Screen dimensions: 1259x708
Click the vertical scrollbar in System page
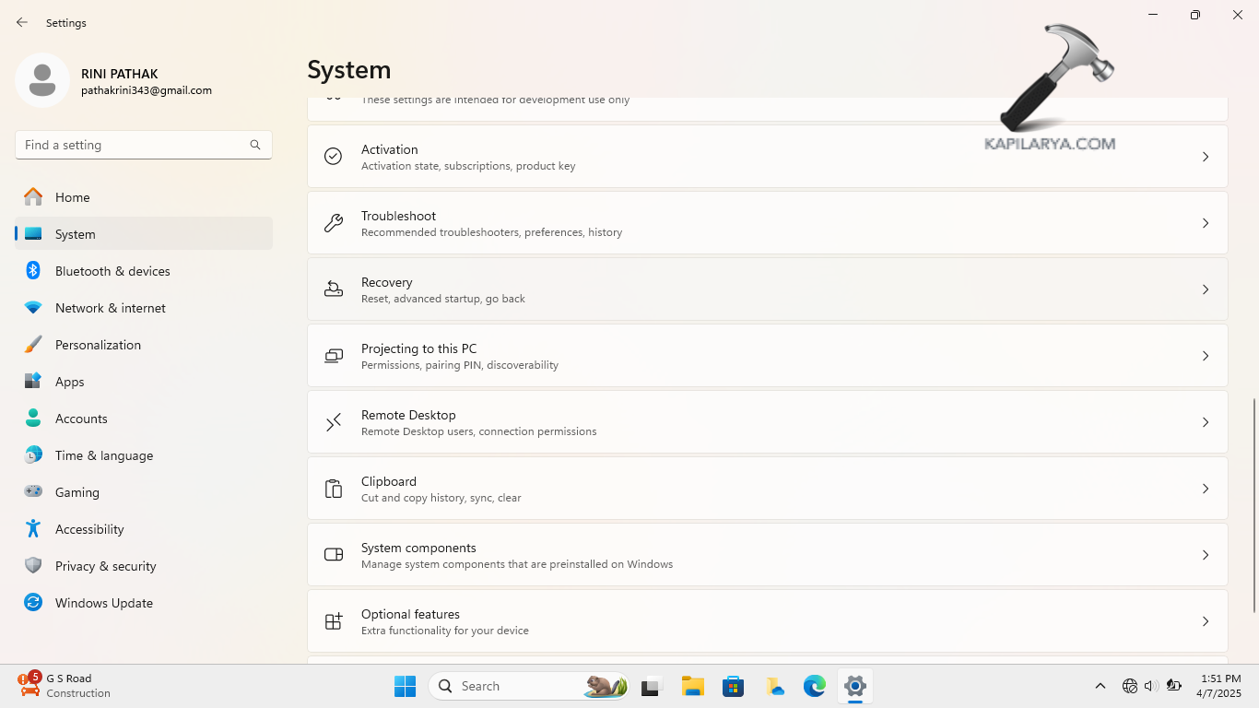click(x=1253, y=505)
